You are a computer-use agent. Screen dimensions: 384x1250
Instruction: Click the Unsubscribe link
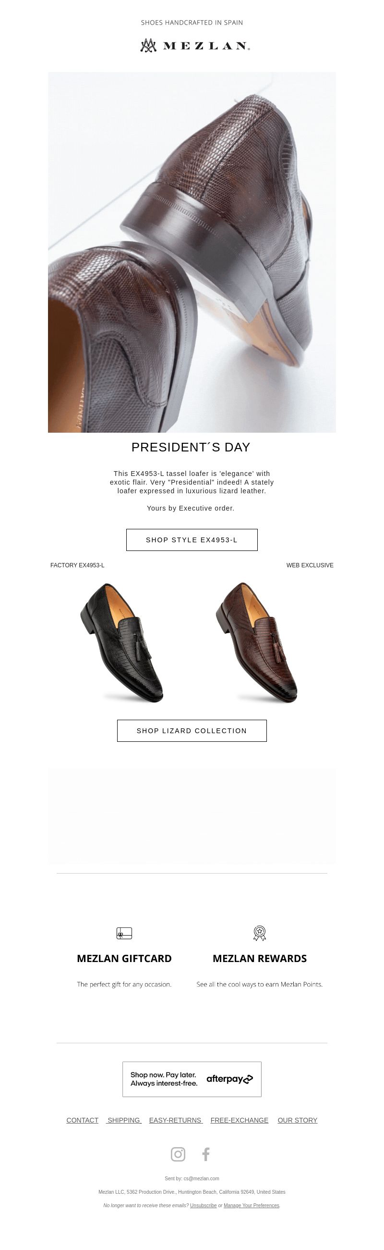click(x=204, y=1205)
